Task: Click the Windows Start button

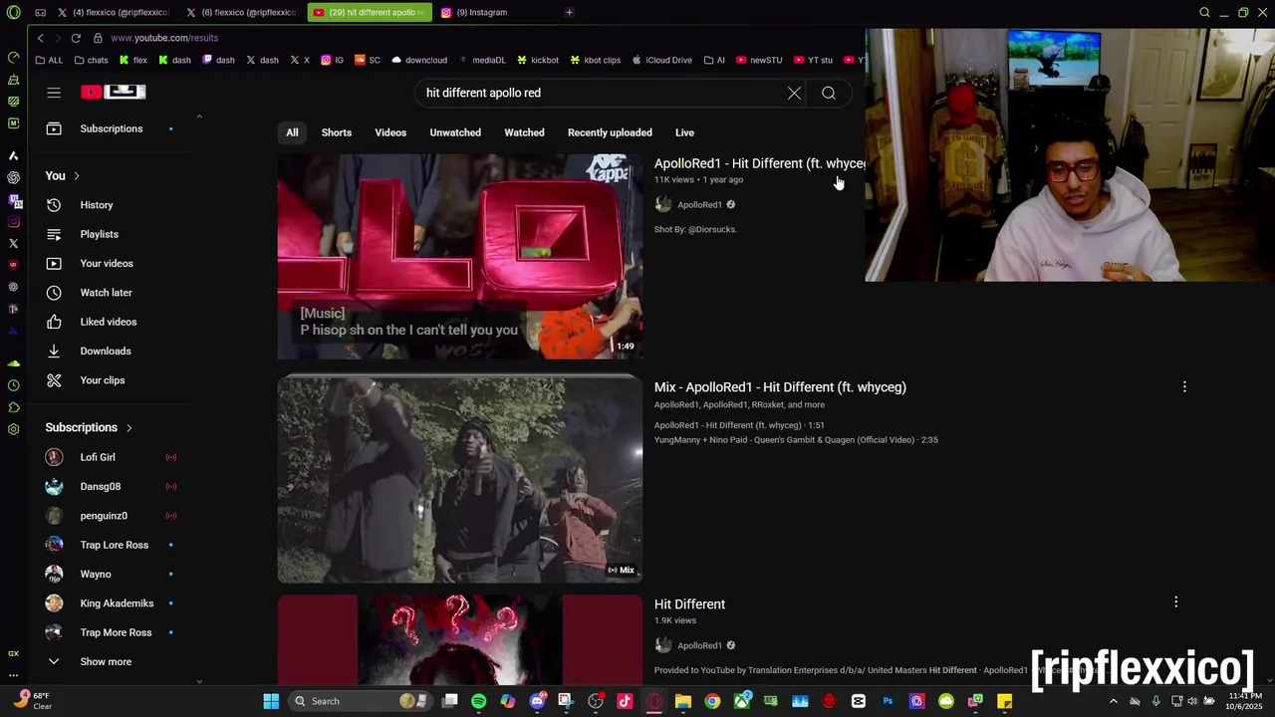Action: (271, 701)
